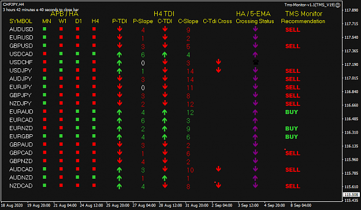Click AUDNZD green D1 square
This screenshot has height=210, width=361.
[x=77, y=177]
